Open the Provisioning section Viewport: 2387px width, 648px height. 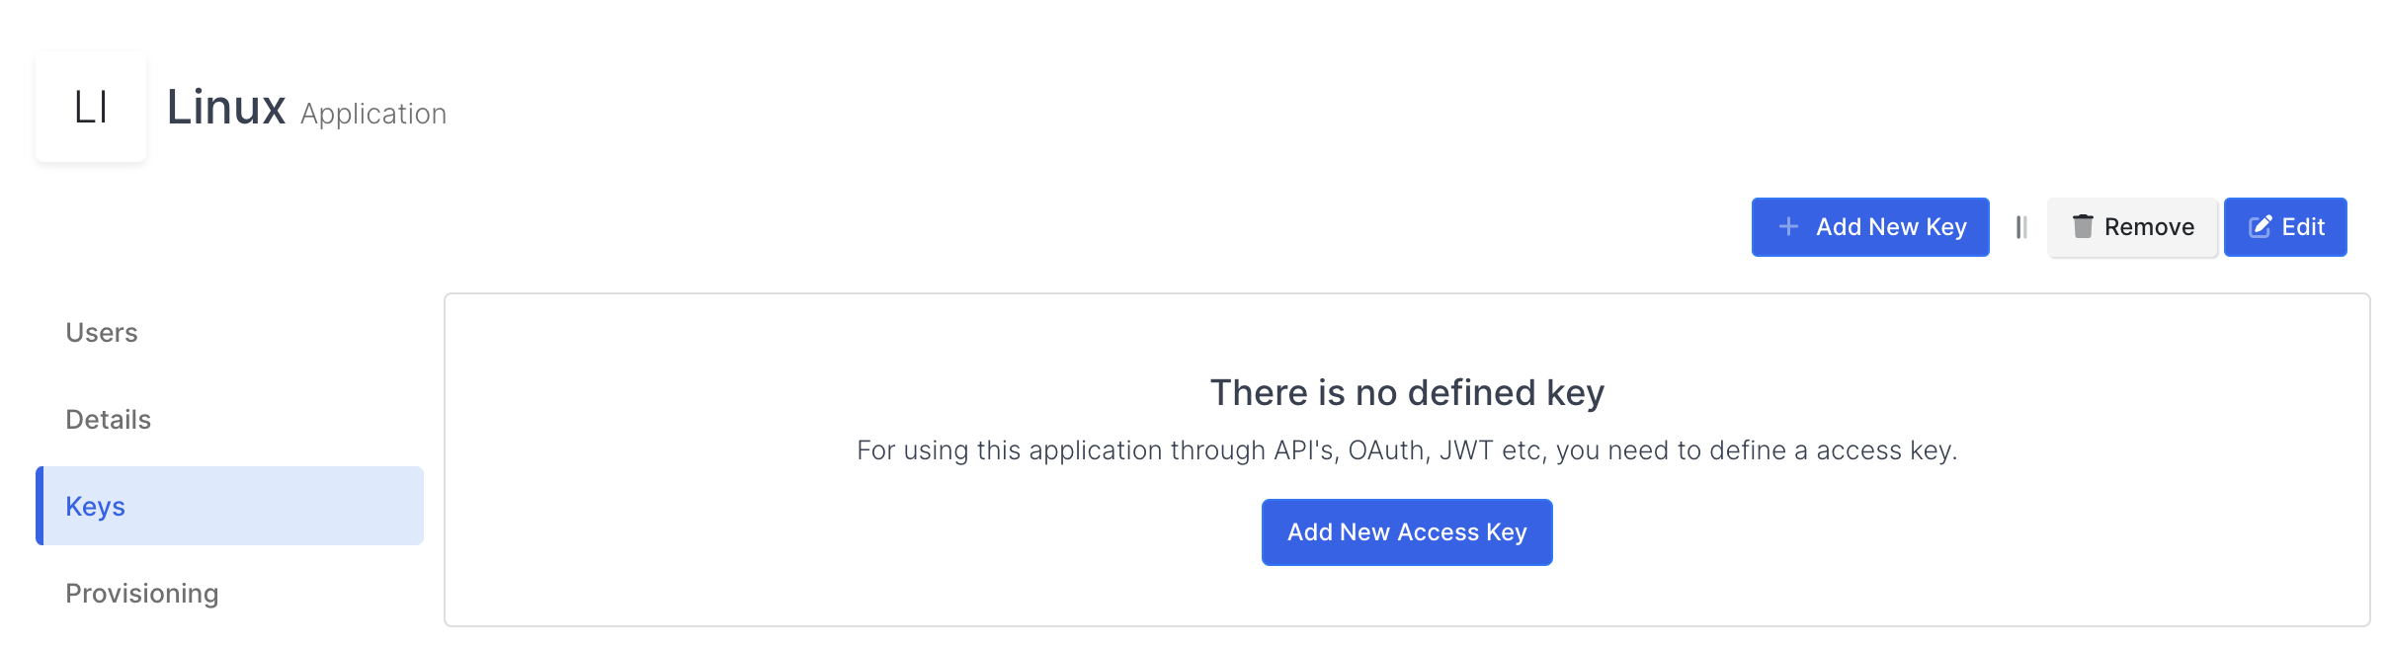pyautogui.click(x=142, y=593)
